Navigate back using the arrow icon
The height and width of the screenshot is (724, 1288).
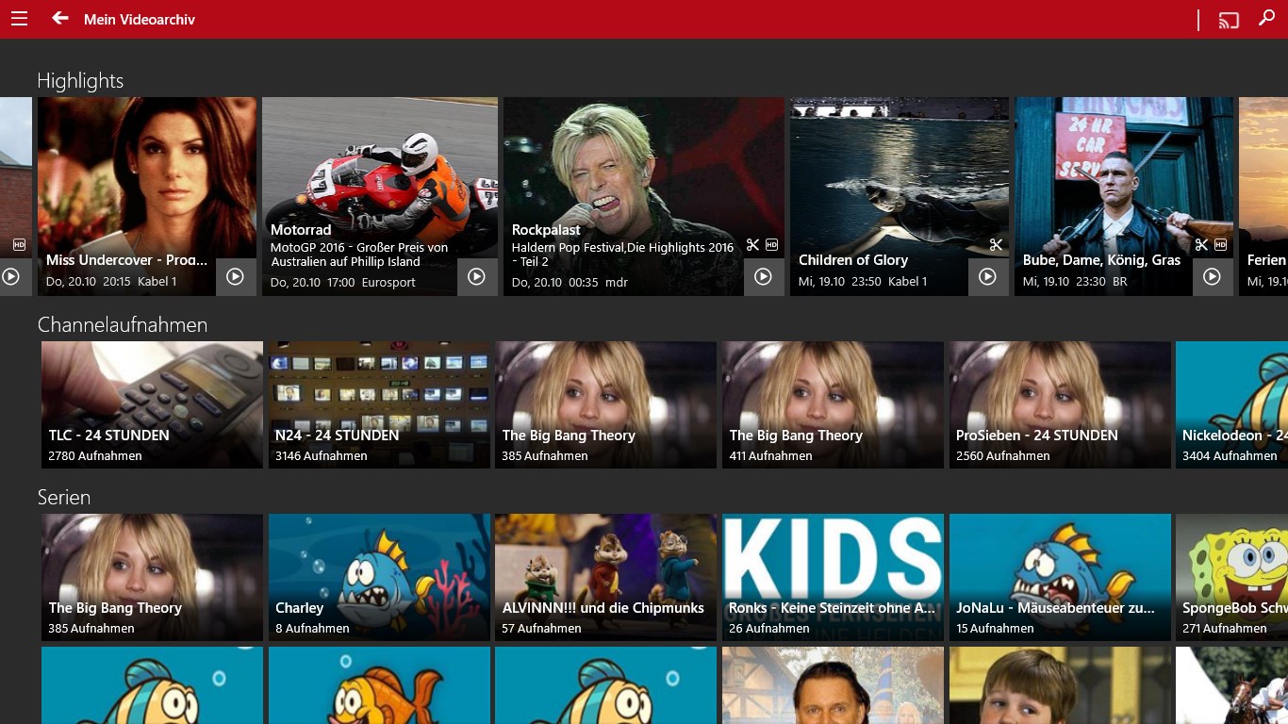click(58, 18)
